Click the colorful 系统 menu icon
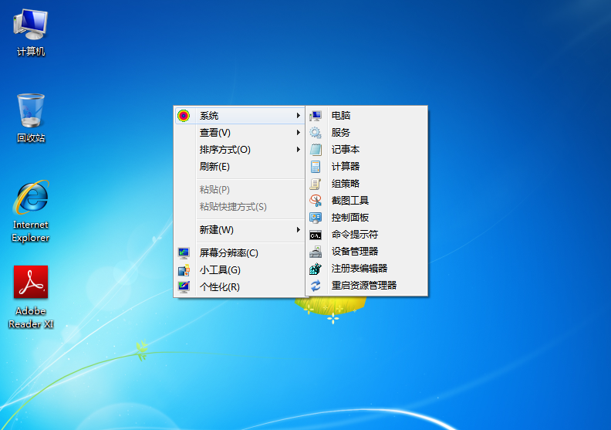Screen dimensions: 611x430 point(184,115)
